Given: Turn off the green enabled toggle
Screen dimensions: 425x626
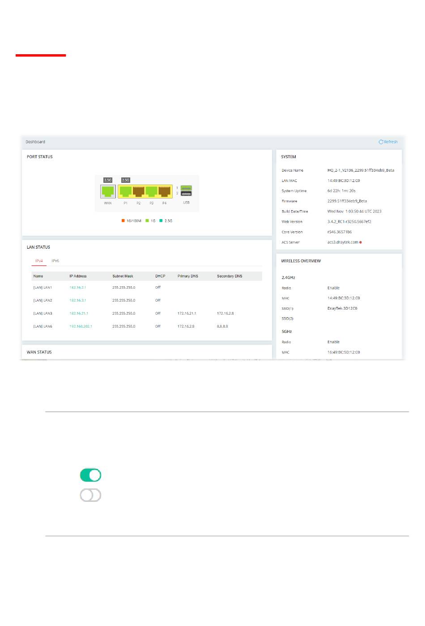Looking at the screenshot, I should point(90,475).
